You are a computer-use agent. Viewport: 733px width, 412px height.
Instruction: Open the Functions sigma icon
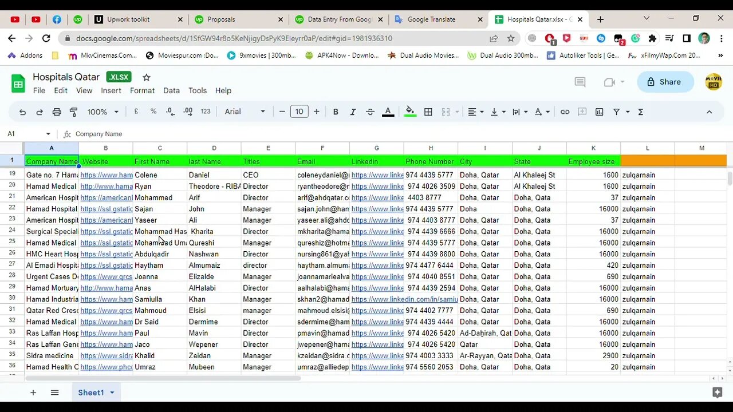coord(641,112)
